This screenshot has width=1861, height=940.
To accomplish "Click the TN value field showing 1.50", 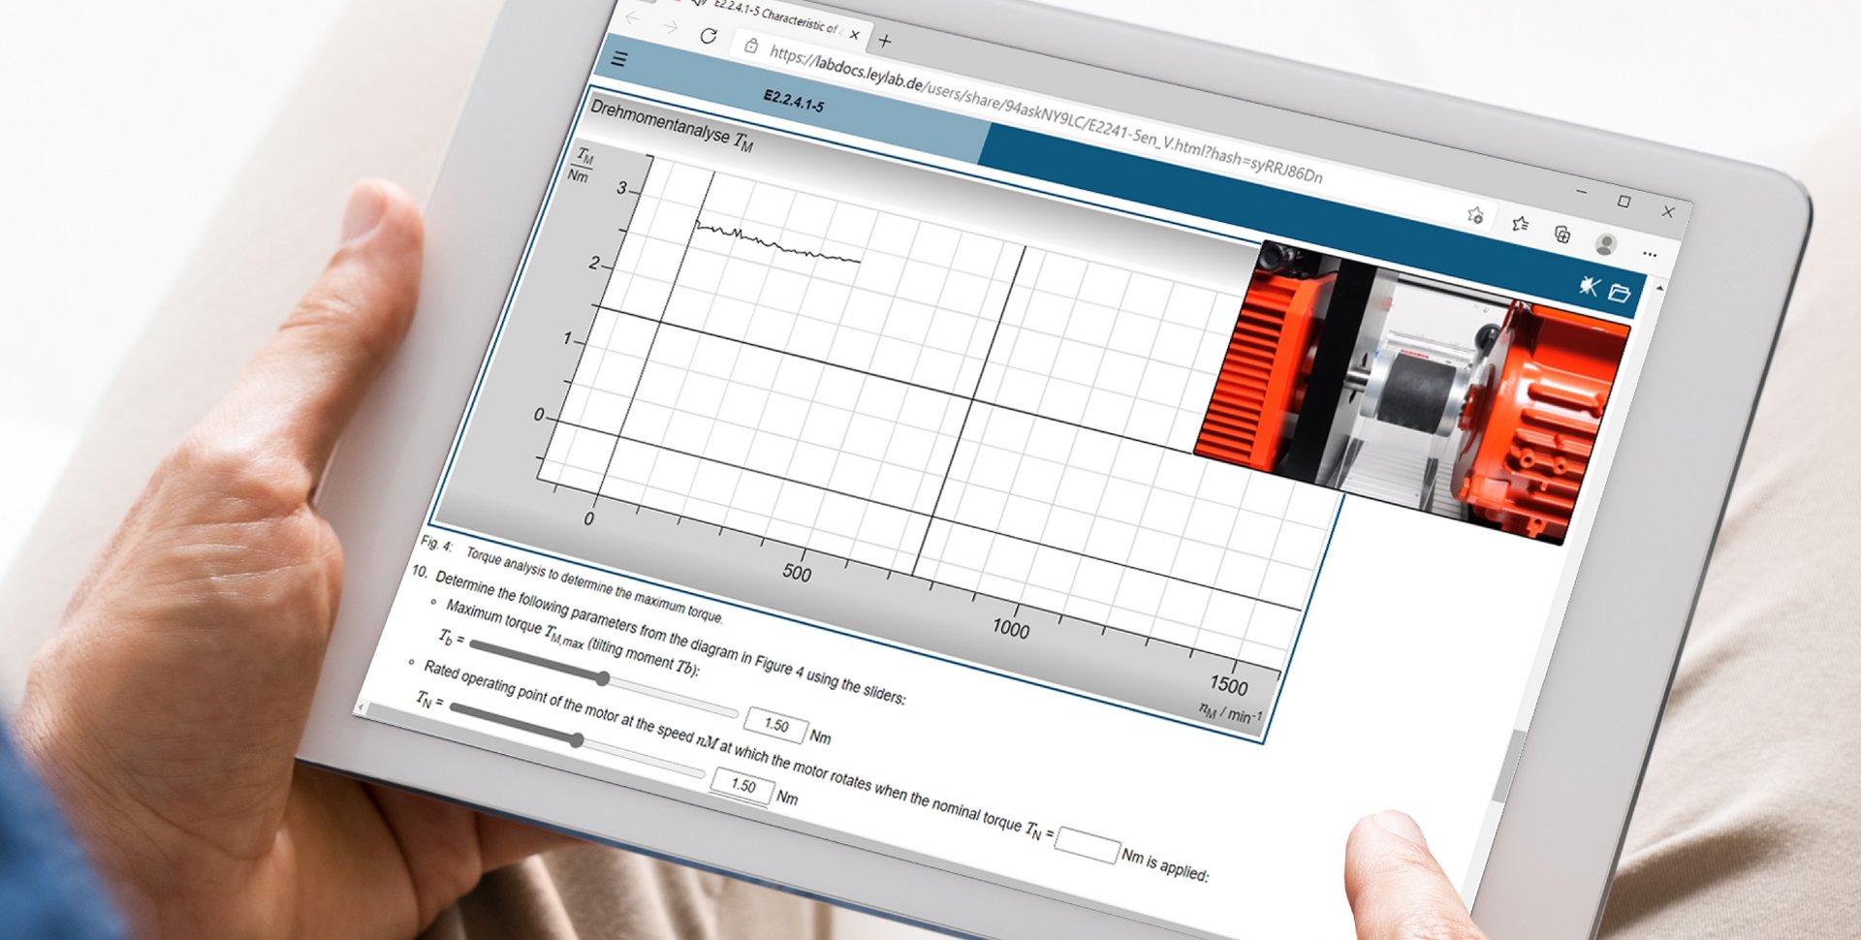I will (x=742, y=785).
